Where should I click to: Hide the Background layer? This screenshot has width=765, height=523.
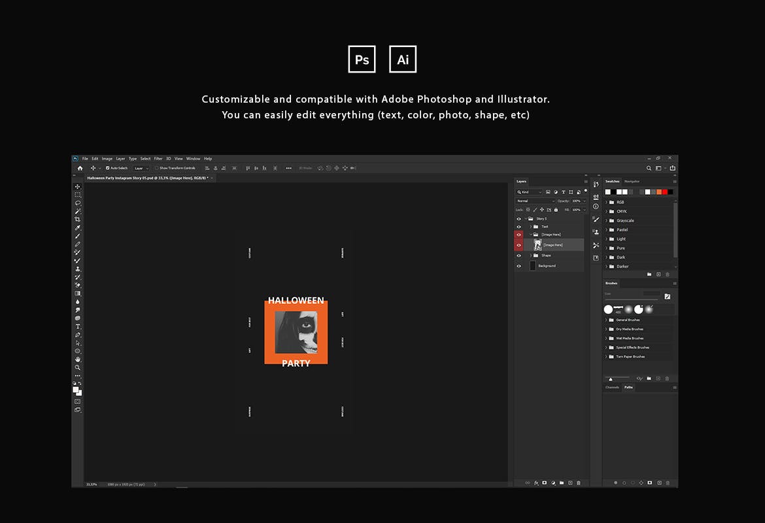pos(519,266)
